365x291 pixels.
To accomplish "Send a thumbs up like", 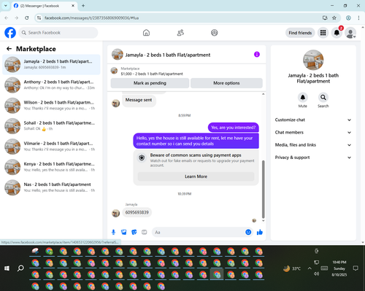I will (x=260, y=232).
